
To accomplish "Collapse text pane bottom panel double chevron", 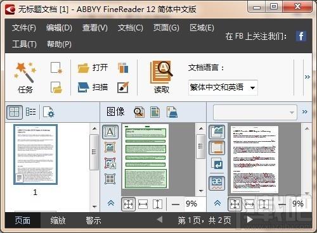I will (217, 204).
